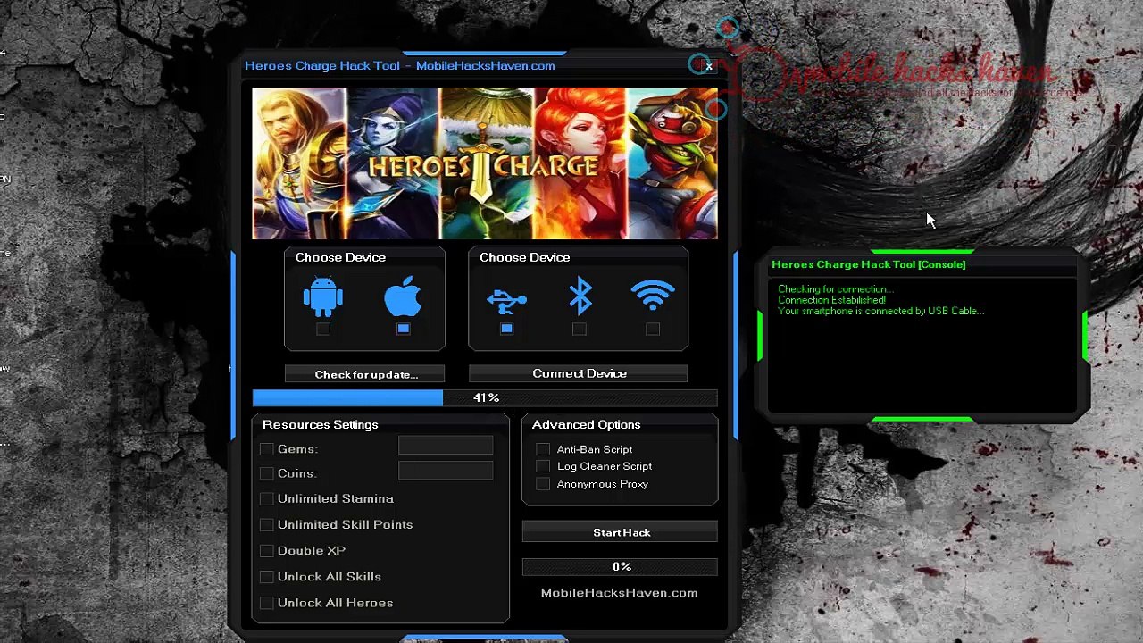Click the Coins amount input field
This screenshot has width=1143, height=643.
(446, 471)
